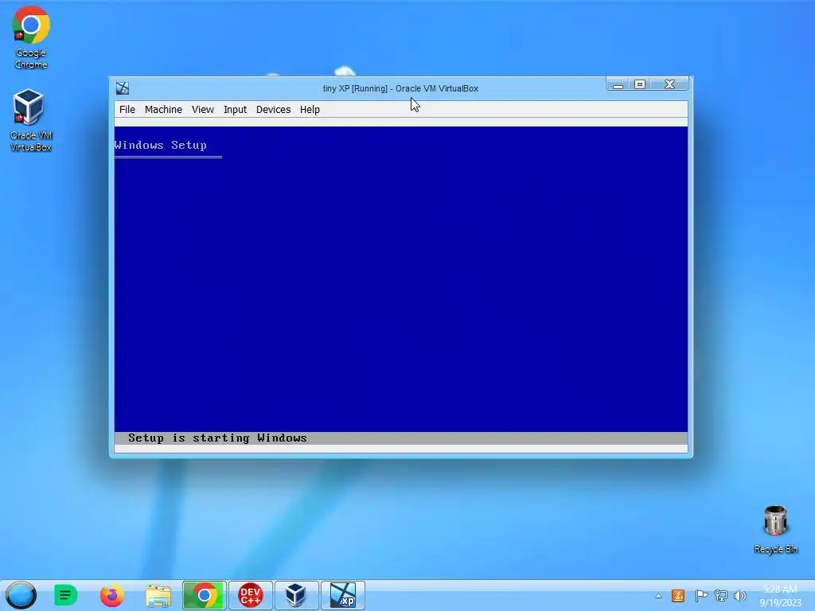Click the 'Windows Setup' heading text
The height and width of the screenshot is (611, 815).
[161, 145]
